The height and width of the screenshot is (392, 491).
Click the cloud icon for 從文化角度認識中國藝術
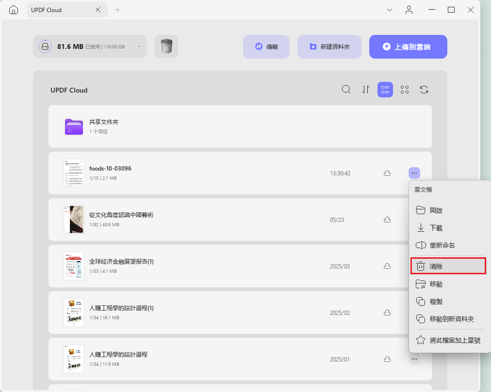387,220
